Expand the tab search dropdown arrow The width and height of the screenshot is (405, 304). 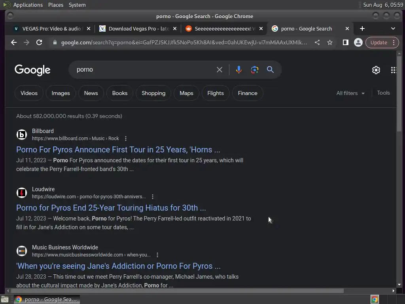click(x=393, y=28)
